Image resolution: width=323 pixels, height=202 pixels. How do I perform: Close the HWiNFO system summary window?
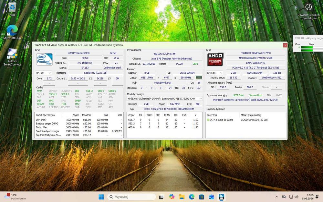pyautogui.click(x=285, y=45)
